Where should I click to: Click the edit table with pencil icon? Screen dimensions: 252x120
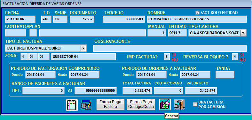[86, 105]
